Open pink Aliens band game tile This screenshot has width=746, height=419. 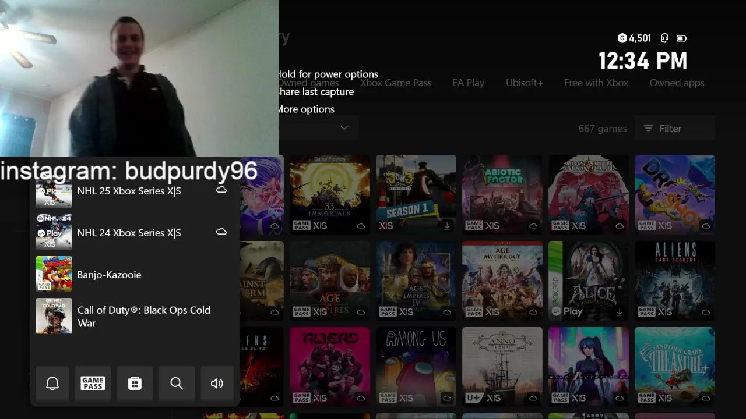click(x=330, y=367)
